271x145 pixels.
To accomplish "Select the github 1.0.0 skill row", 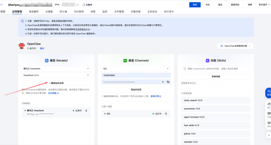I will tap(216, 134).
